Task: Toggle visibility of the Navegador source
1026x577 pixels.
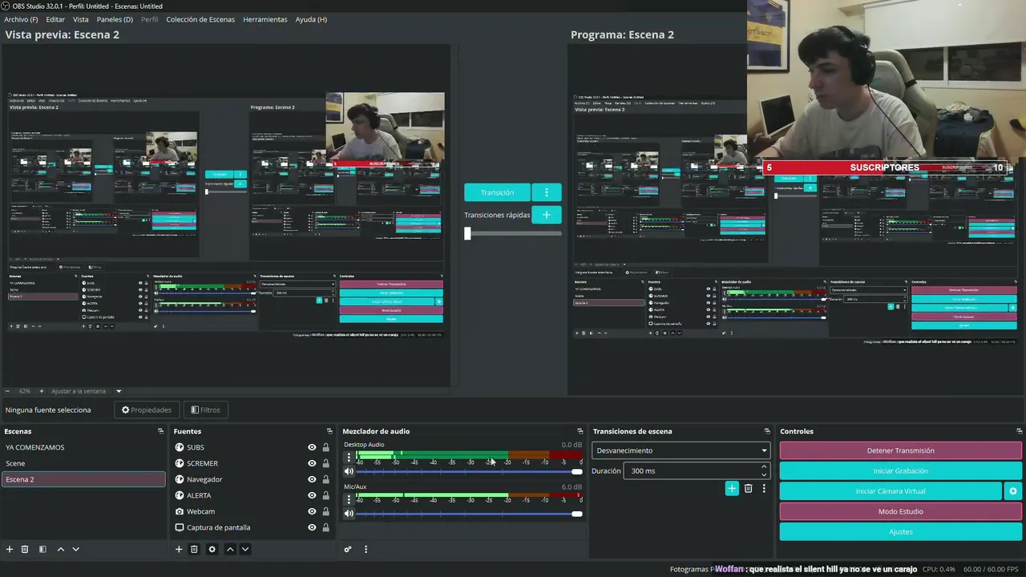Action: tap(312, 479)
